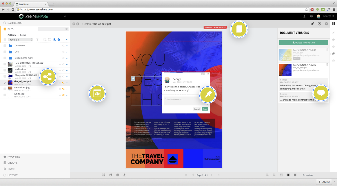The width and height of the screenshot is (337, 186).
Task: Check the CVs folder checkbox
Action: (5, 52)
